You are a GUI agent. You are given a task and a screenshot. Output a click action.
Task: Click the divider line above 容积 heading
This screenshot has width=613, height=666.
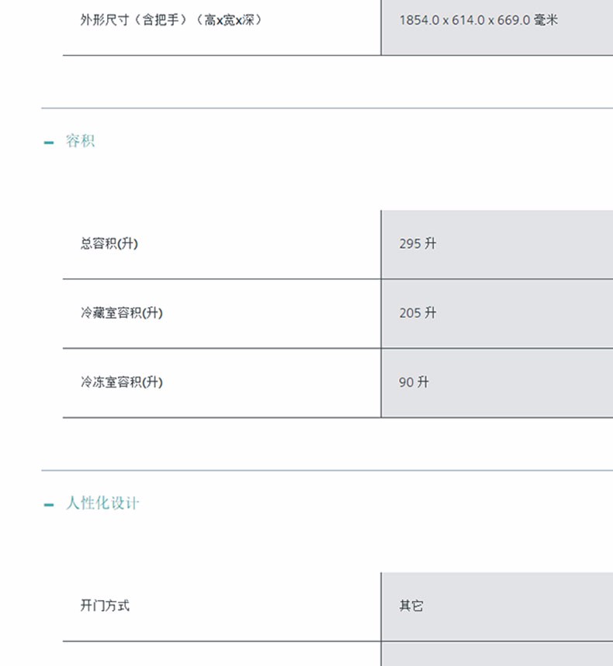327,109
